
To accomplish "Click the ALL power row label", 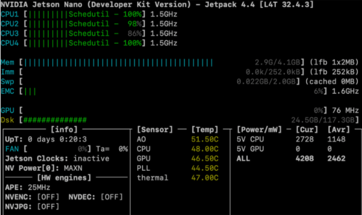I will pos(243,158).
